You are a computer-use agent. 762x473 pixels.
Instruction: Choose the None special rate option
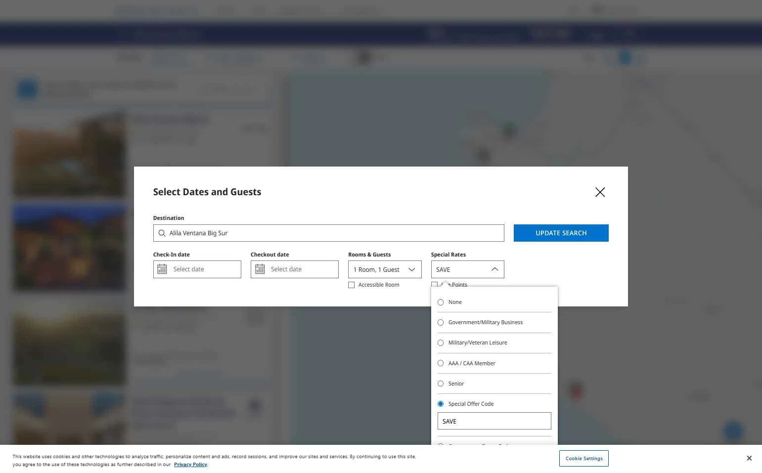pos(441,302)
